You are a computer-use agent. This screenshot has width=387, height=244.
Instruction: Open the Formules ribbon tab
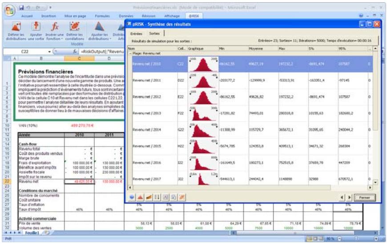point(102,16)
